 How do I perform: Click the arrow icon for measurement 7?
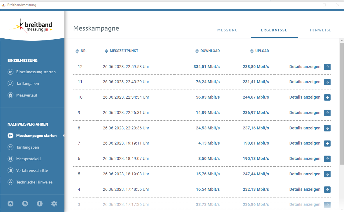point(327,143)
